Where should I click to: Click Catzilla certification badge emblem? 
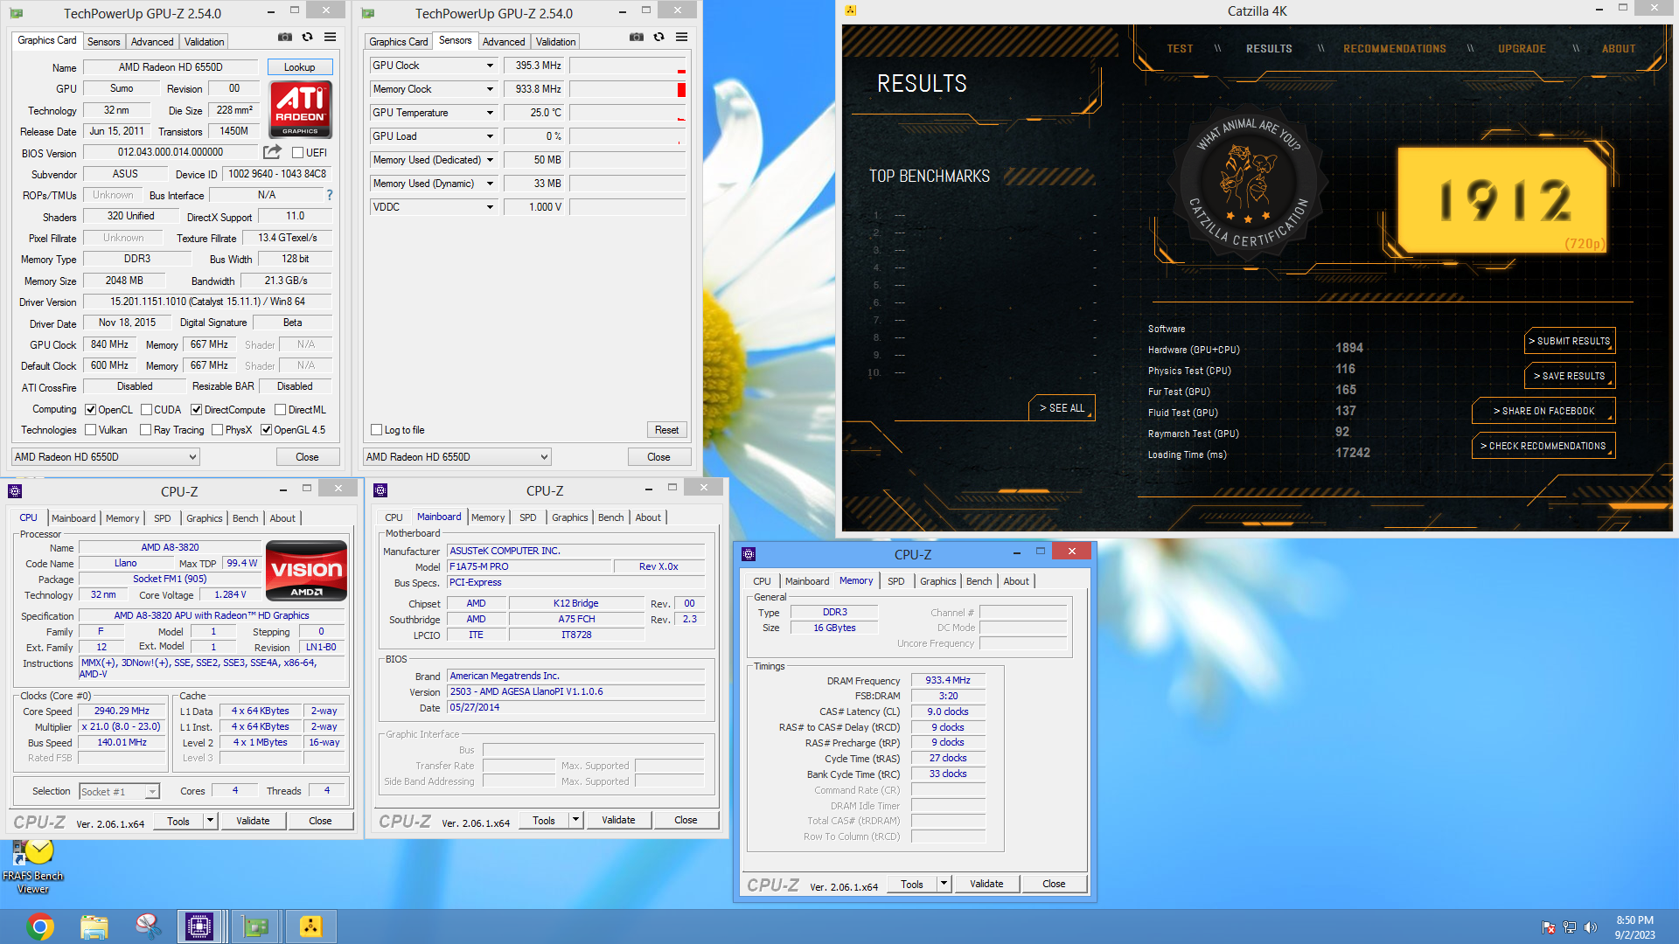click(x=1249, y=184)
